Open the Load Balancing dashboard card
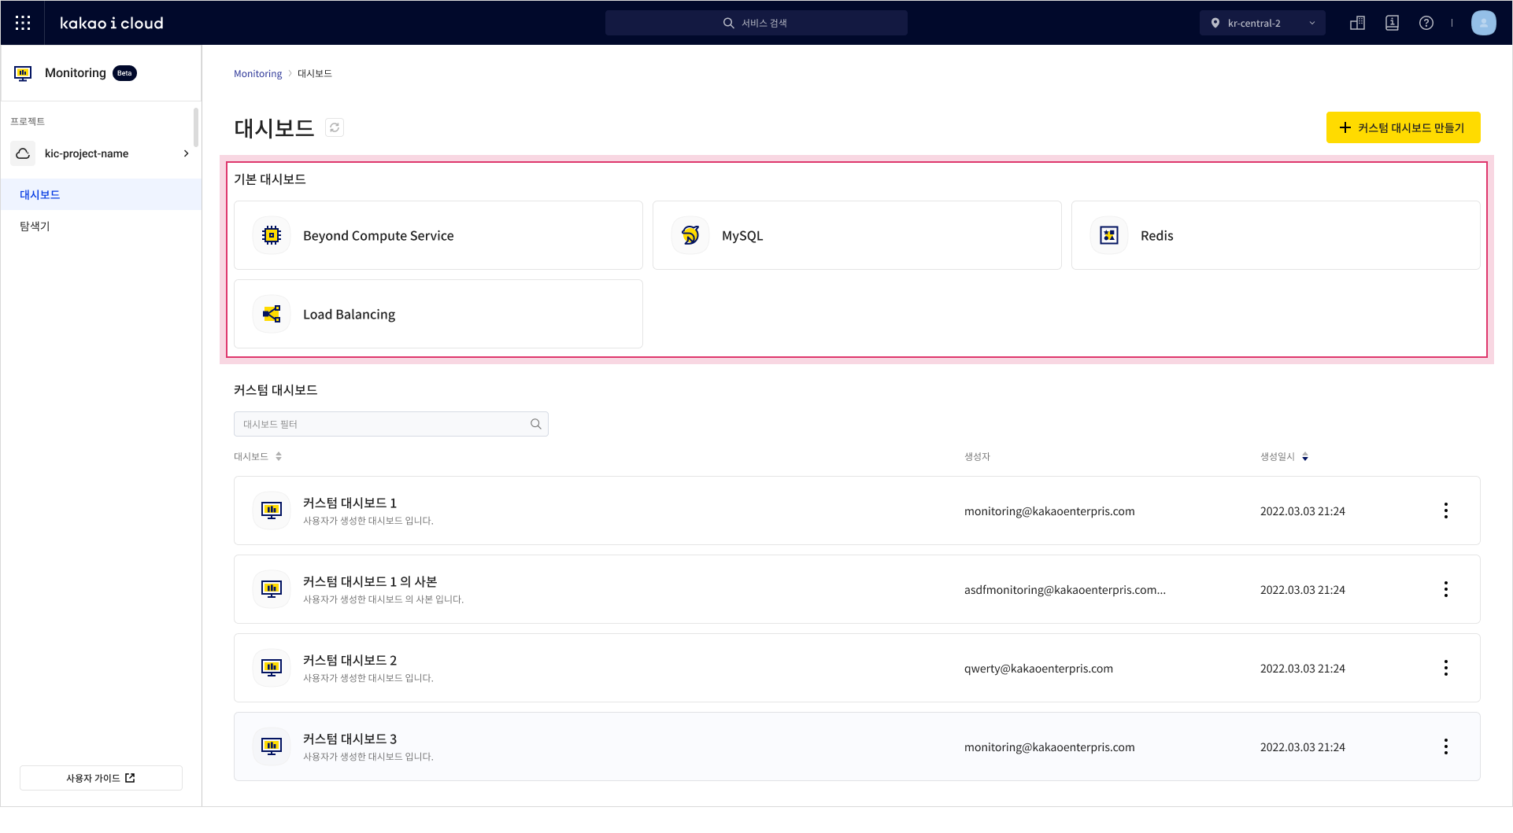 click(x=438, y=314)
